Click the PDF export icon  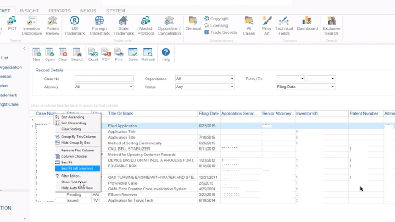(x=106, y=53)
